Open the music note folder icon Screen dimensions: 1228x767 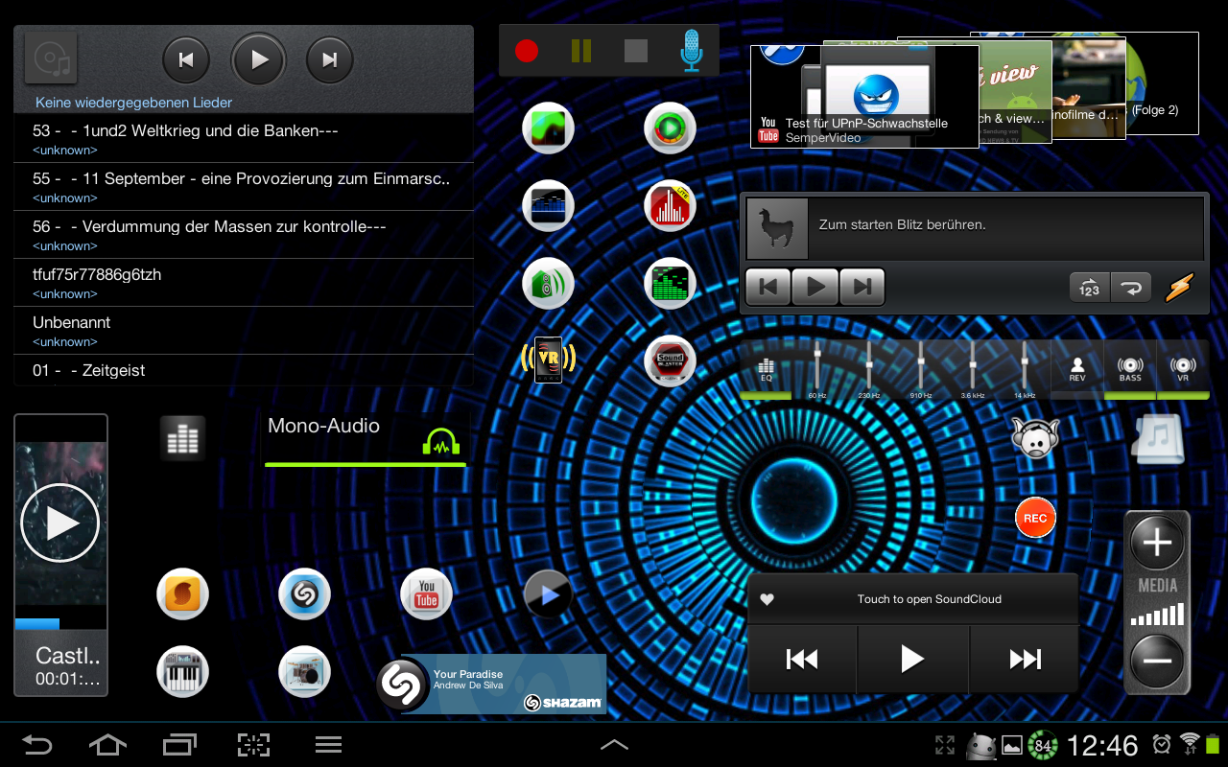(1157, 439)
